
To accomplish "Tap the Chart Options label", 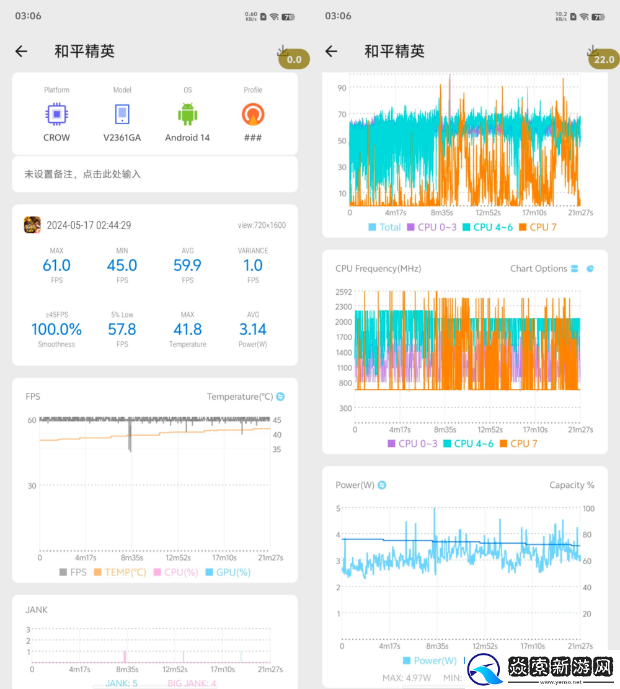I will [538, 269].
